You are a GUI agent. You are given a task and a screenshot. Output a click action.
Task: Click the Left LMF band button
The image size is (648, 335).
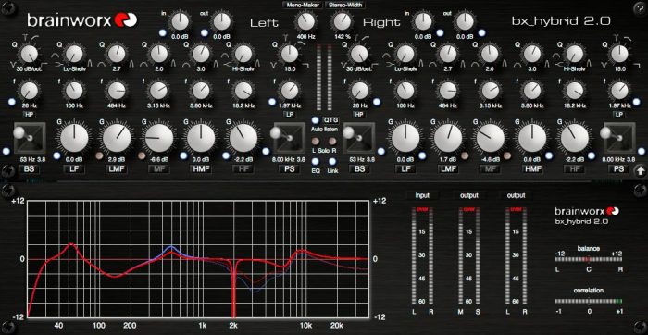point(117,168)
